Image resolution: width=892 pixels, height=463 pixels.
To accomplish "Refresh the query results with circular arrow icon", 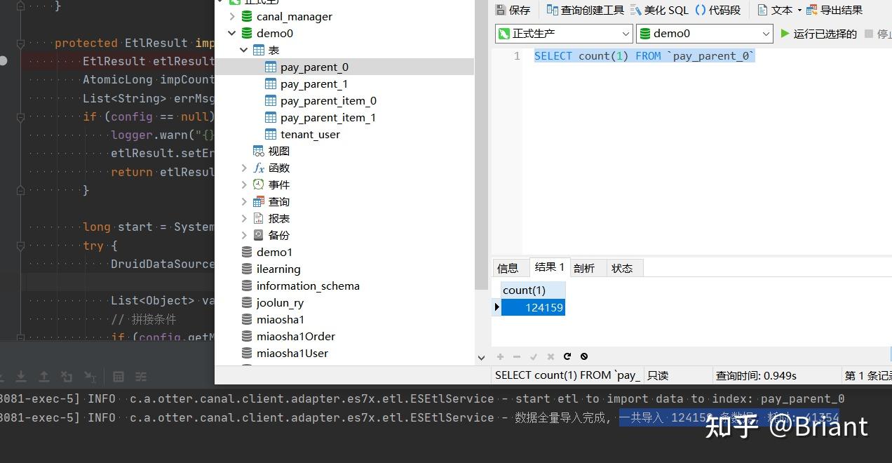I will pyautogui.click(x=567, y=356).
